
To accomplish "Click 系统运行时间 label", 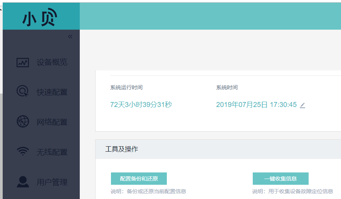I will click(126, 87).
